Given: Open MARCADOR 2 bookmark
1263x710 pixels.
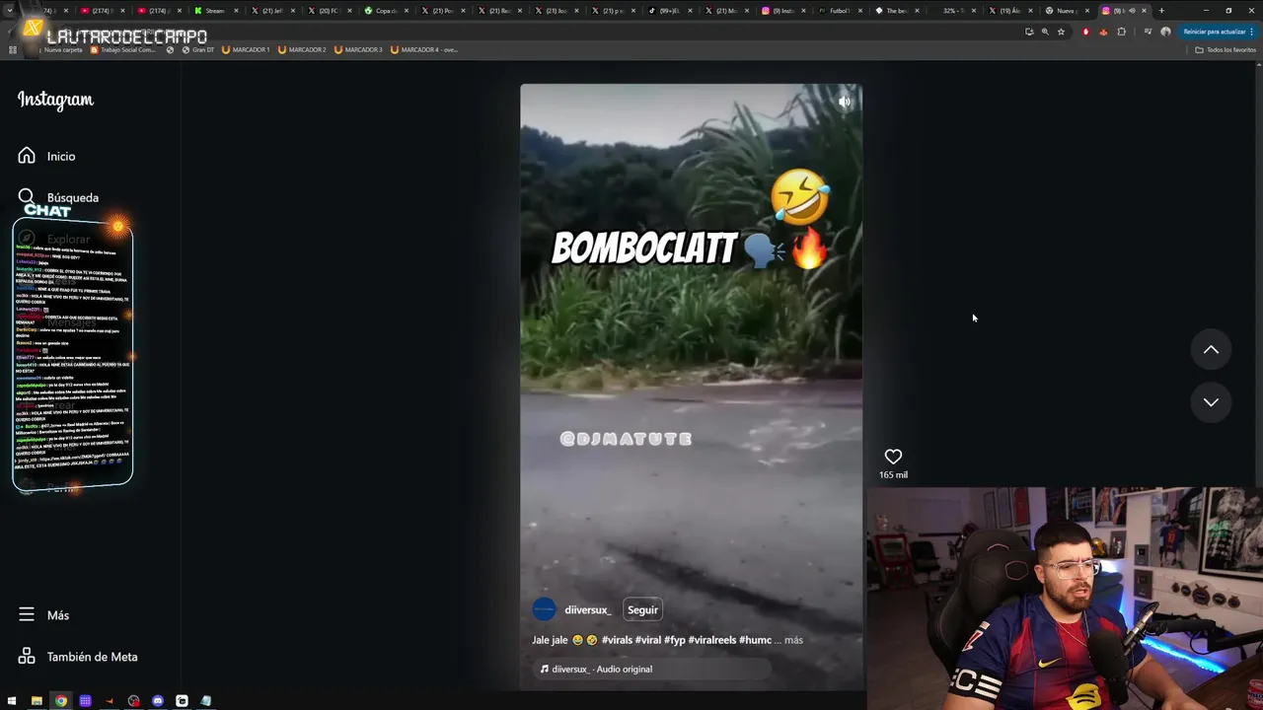Looking at the screenshot, I should [302, 49].
